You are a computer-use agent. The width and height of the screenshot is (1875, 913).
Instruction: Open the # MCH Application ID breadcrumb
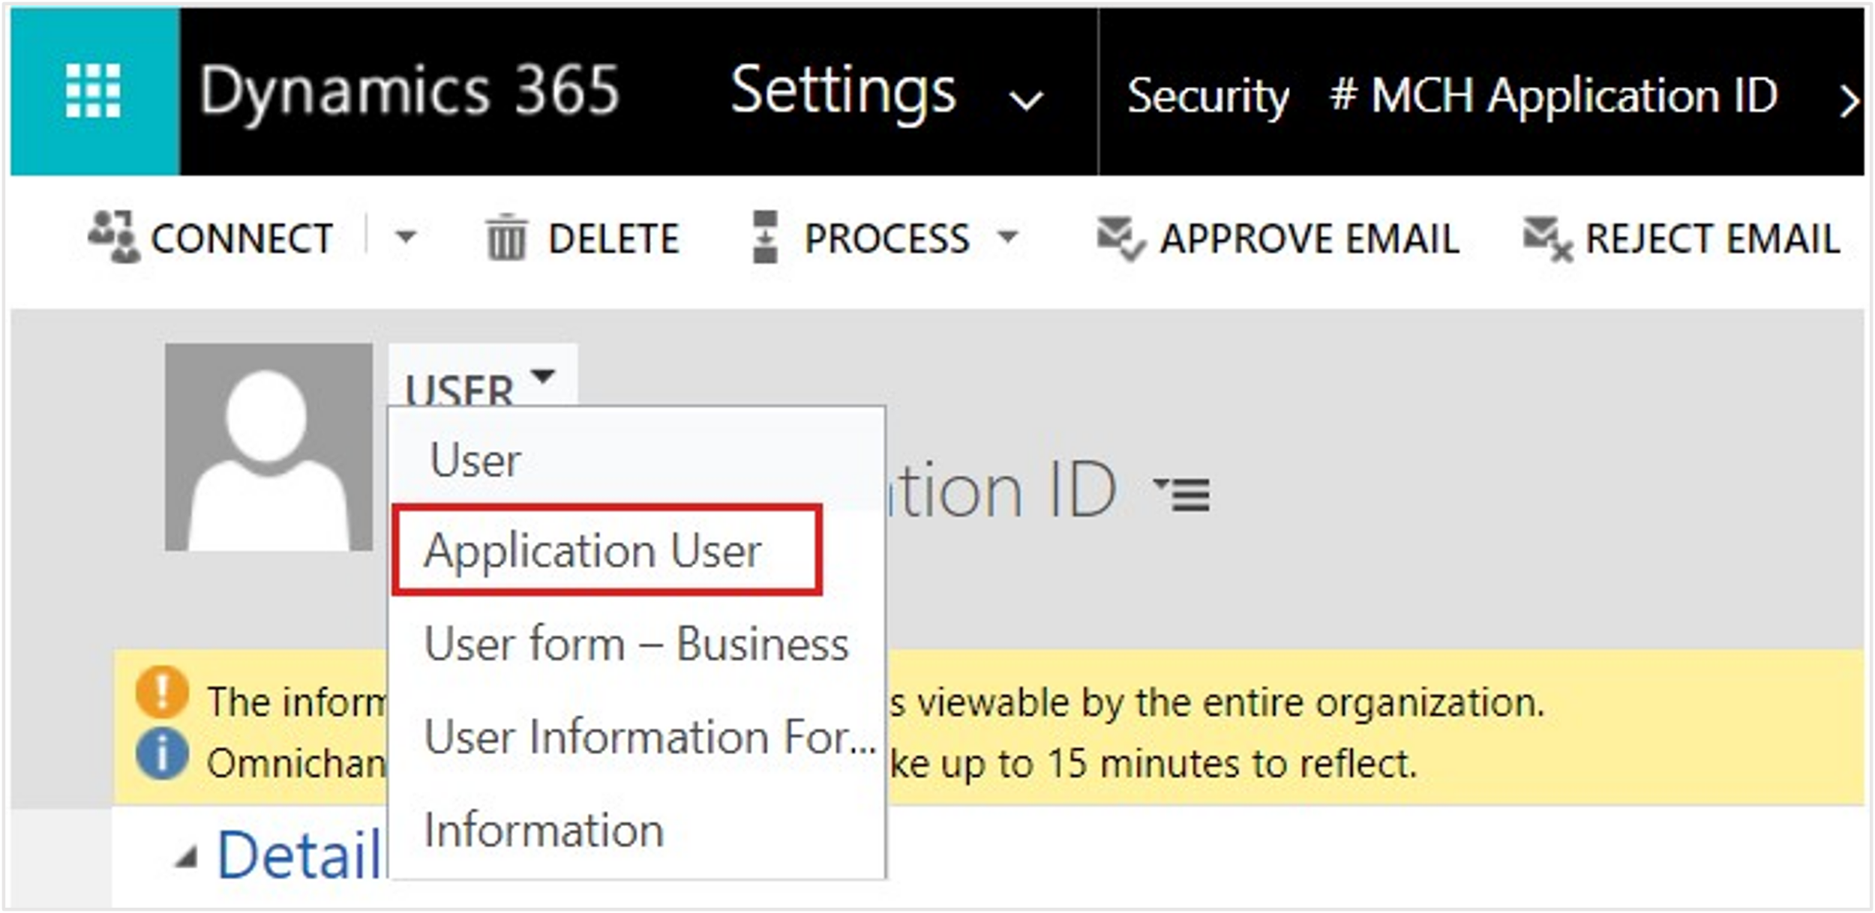[1553, 96]
